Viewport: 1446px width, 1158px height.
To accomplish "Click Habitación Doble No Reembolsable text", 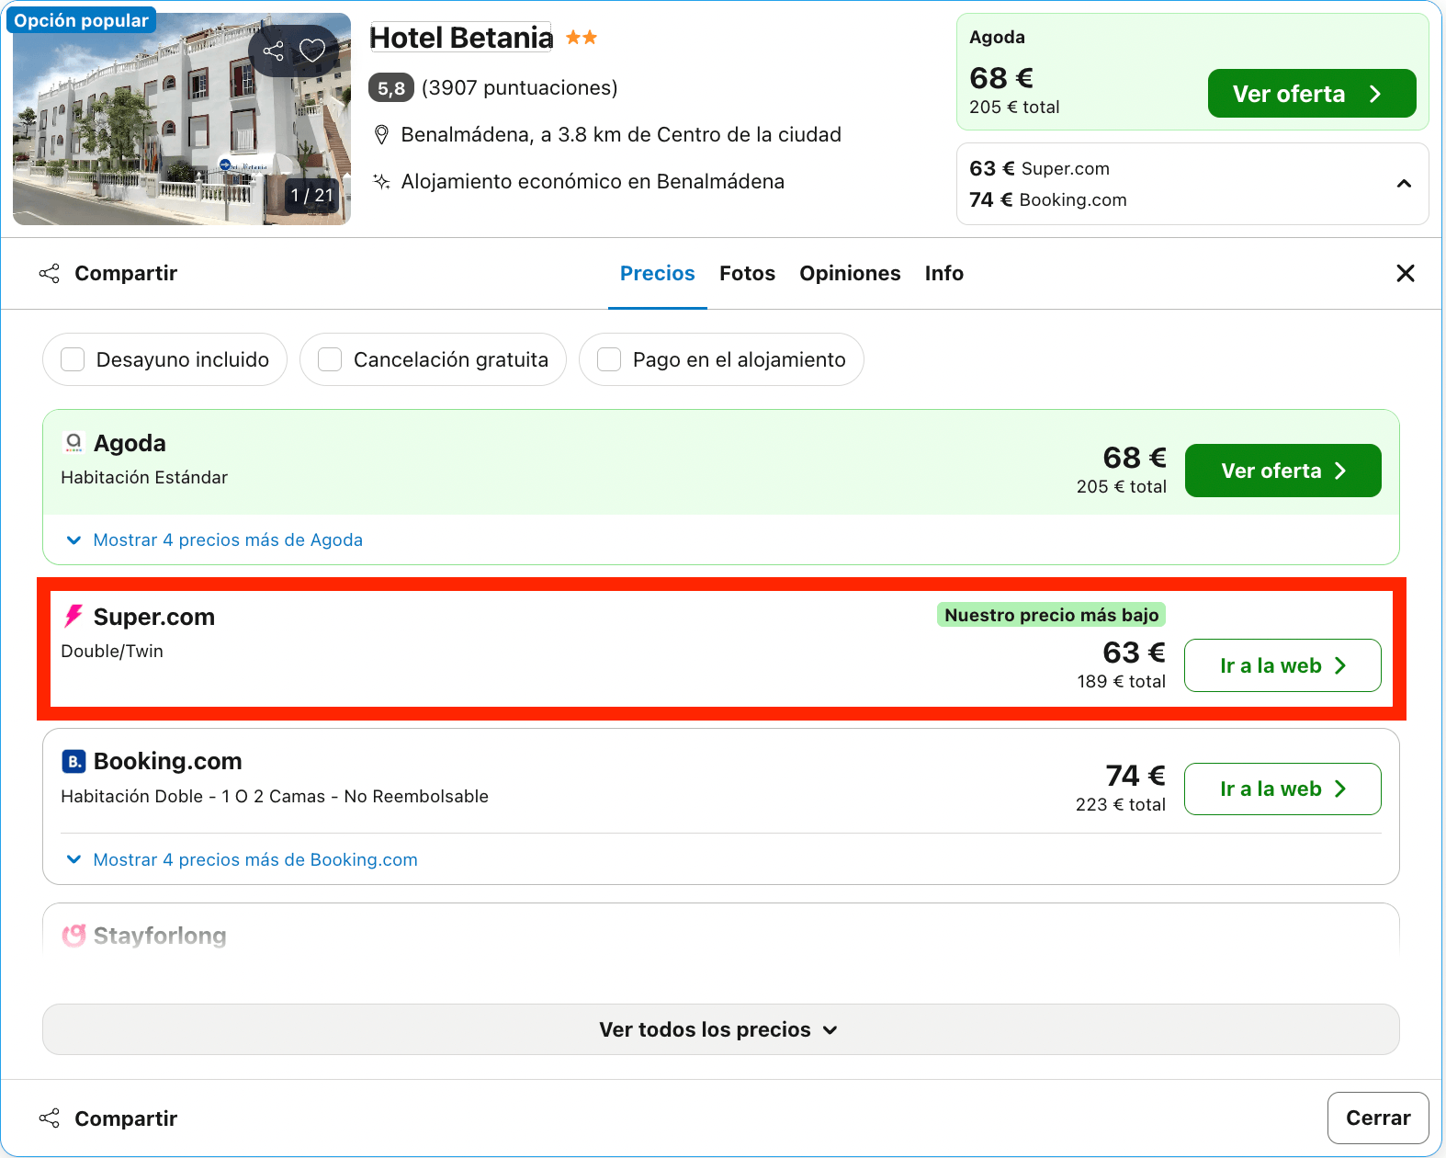I will (x=275, y=796).
